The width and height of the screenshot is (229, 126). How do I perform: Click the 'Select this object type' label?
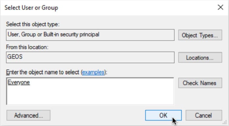pyautogui.click(x=33, y=24)
